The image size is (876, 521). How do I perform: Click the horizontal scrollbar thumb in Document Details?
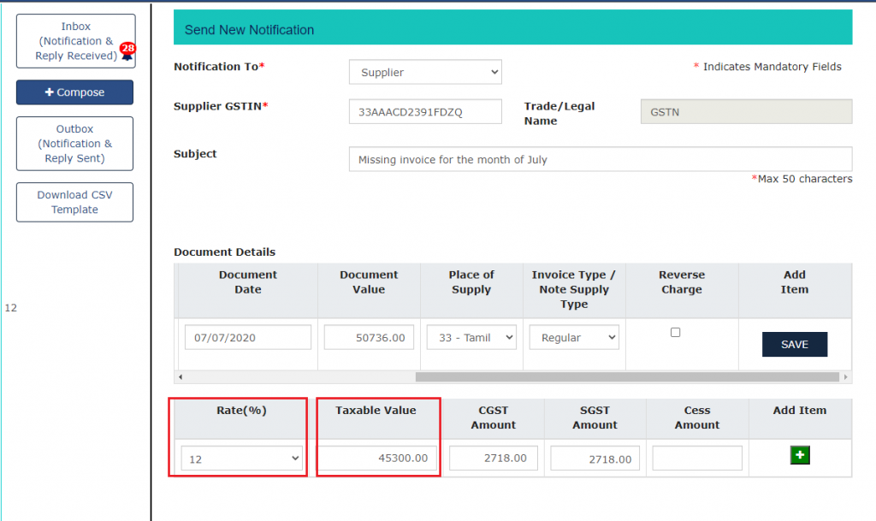pos(627,377)
